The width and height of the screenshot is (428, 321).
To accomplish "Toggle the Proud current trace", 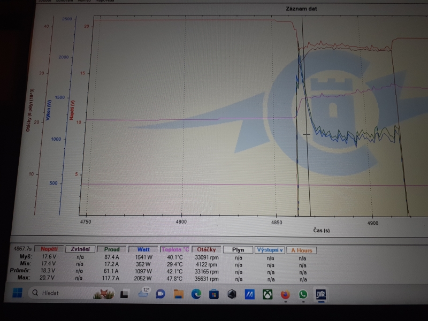I will (x=112, y=249).
